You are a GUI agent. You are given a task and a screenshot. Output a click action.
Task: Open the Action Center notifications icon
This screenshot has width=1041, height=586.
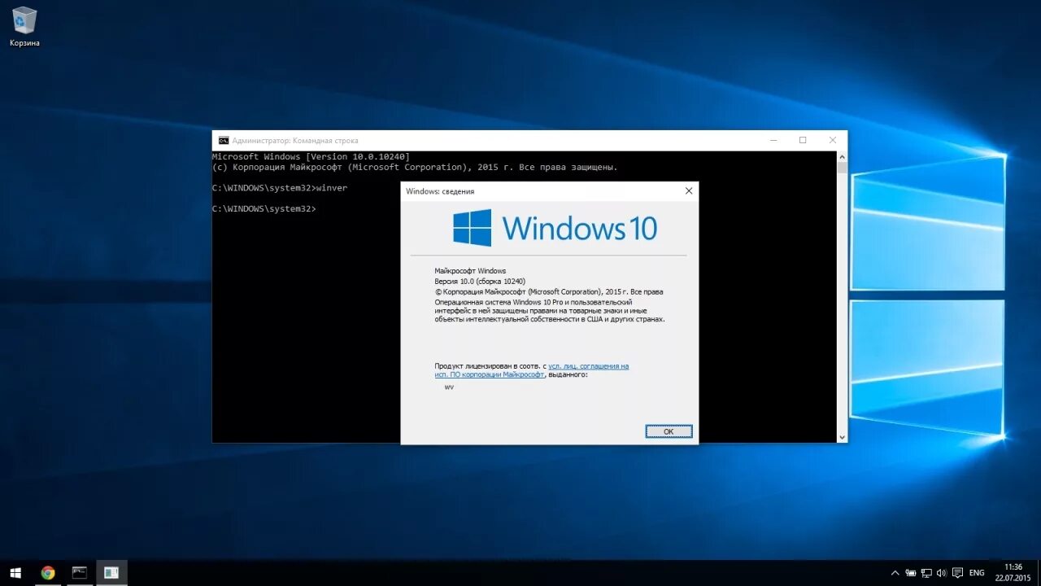957,573
